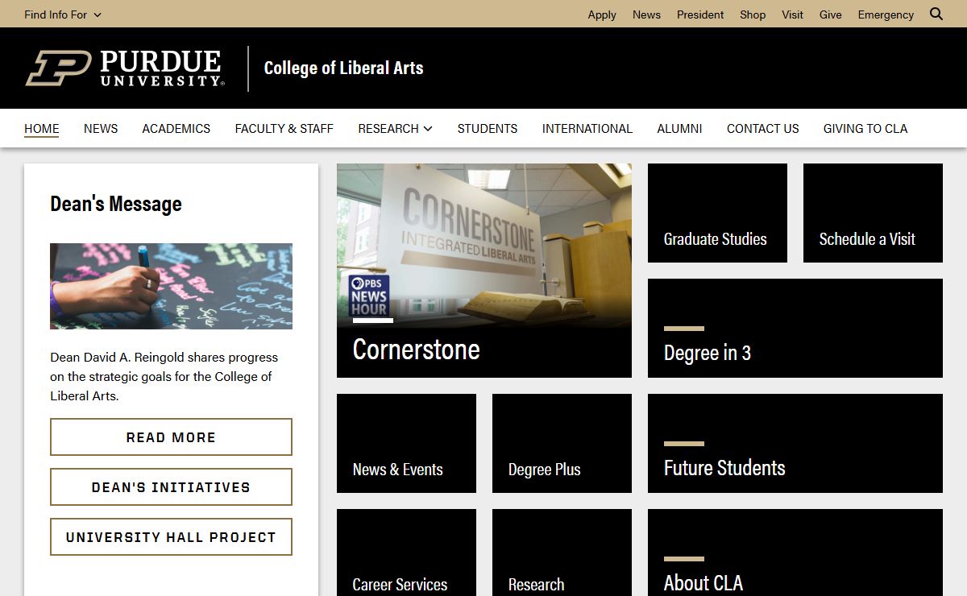Open the Career Services tile

pos(406,553)
